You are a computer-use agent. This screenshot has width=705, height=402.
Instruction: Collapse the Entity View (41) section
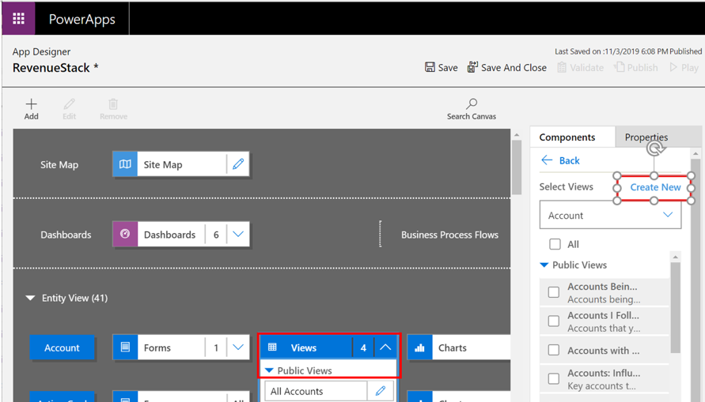[31, 298]
